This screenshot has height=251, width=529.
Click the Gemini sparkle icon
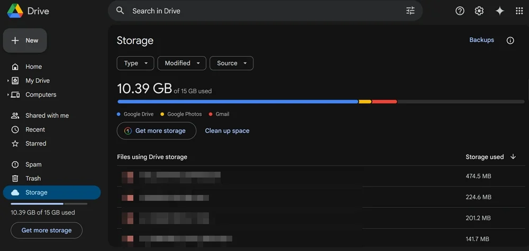click(499, 11)
